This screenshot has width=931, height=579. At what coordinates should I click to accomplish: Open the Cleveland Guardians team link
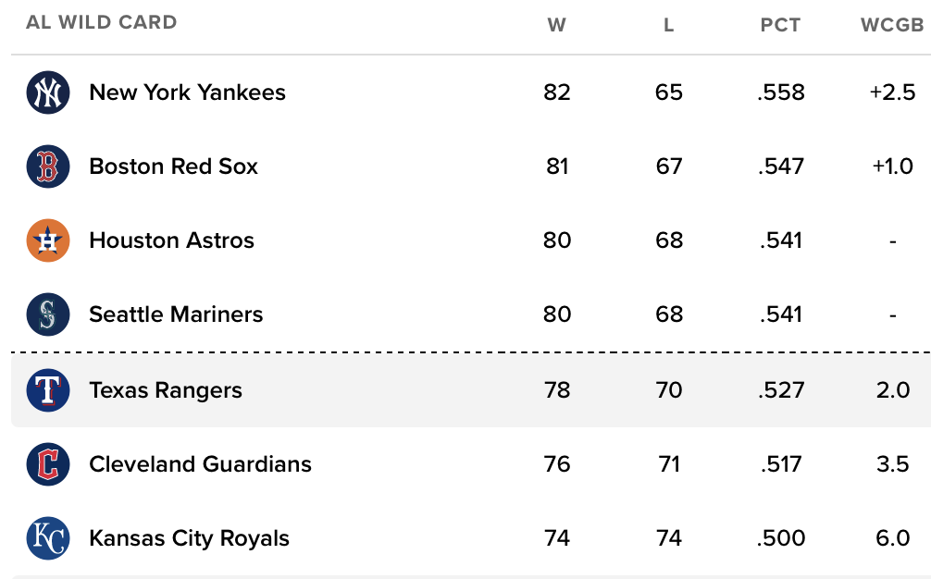click(200, 464)
